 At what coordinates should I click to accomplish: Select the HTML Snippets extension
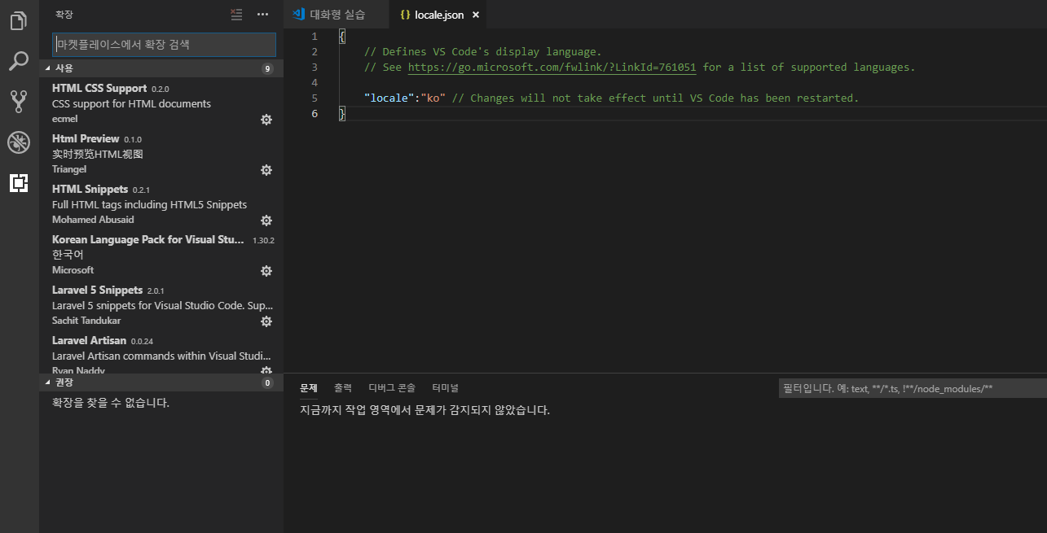[x=161, y=204]
